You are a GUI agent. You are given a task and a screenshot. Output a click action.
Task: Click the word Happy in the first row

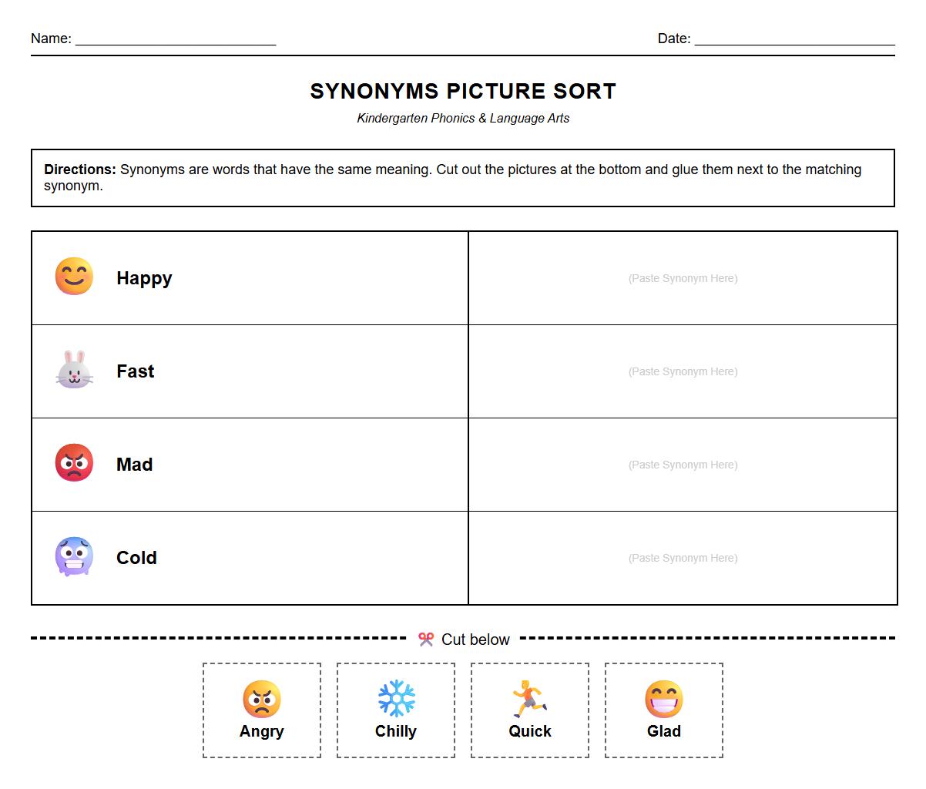tap(143, 278)
